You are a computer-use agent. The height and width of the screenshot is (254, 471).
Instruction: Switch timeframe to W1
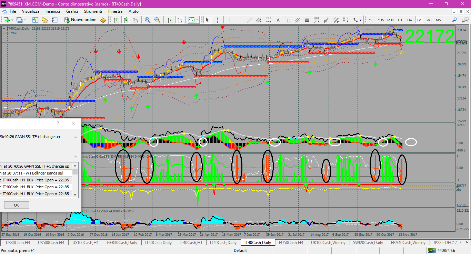coord(429,20)
